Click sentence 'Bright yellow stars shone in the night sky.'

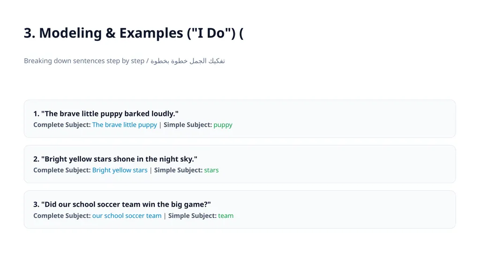coord(115,159)
